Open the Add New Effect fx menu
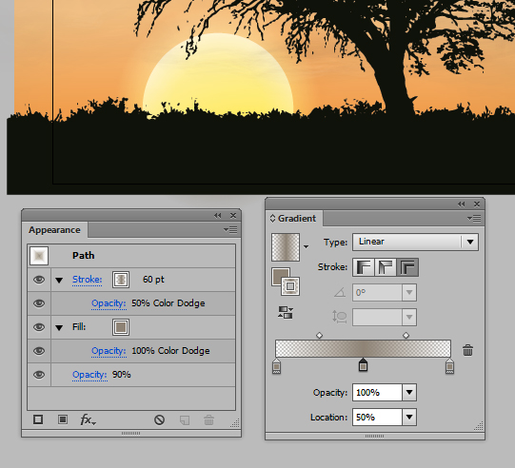Viewport: 515px width, 468px height. (x=88, y=419)
